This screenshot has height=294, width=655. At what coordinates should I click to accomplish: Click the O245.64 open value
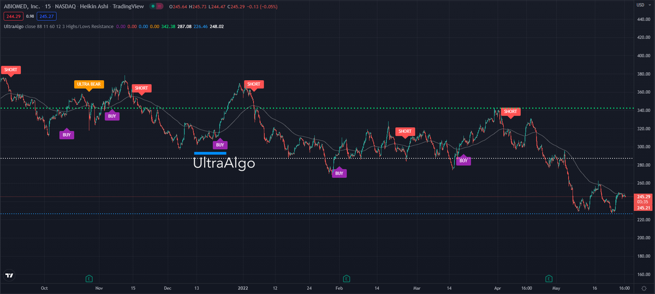(x=178, y=7)
